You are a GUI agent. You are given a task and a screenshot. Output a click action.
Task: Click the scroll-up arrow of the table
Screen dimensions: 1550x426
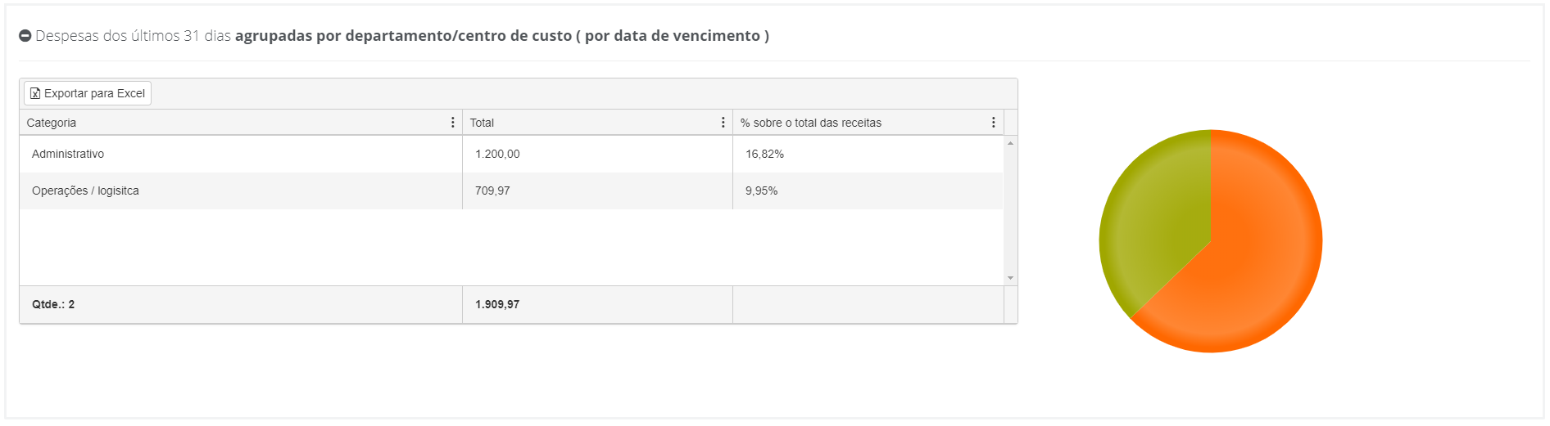pyautogui.click(x=1010, y=143)
